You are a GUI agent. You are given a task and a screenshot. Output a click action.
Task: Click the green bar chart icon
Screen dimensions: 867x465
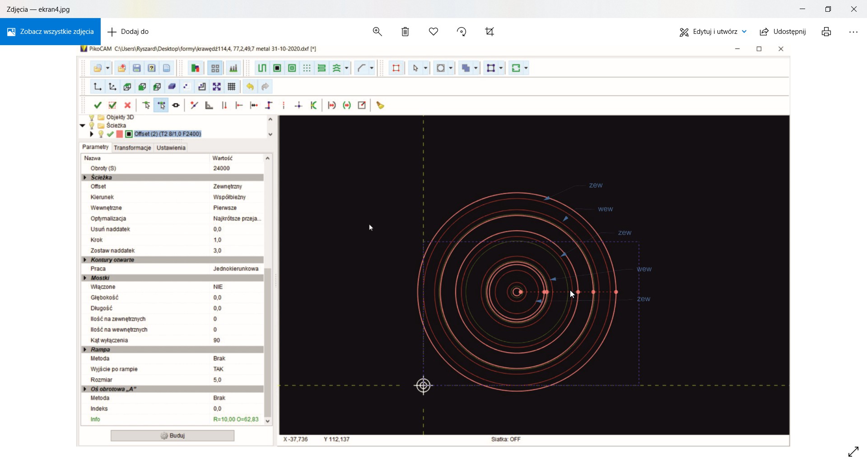[x=234, y=69]
